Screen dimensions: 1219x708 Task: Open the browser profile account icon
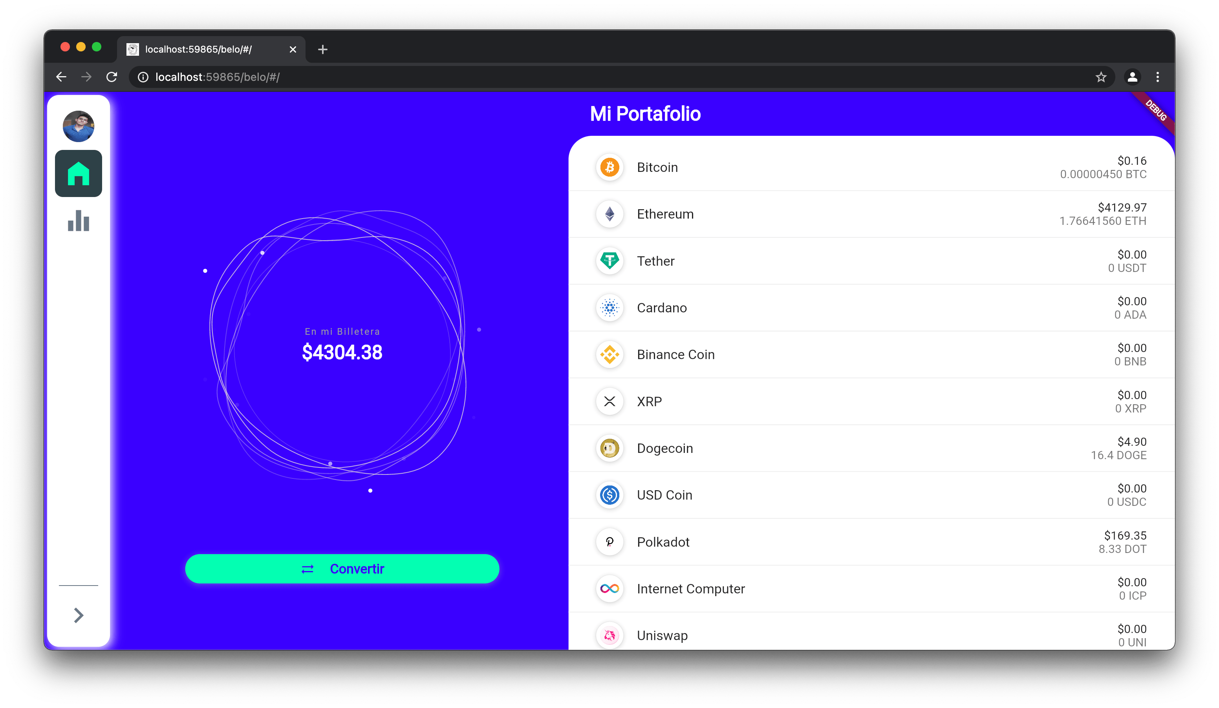[1132, 77]
